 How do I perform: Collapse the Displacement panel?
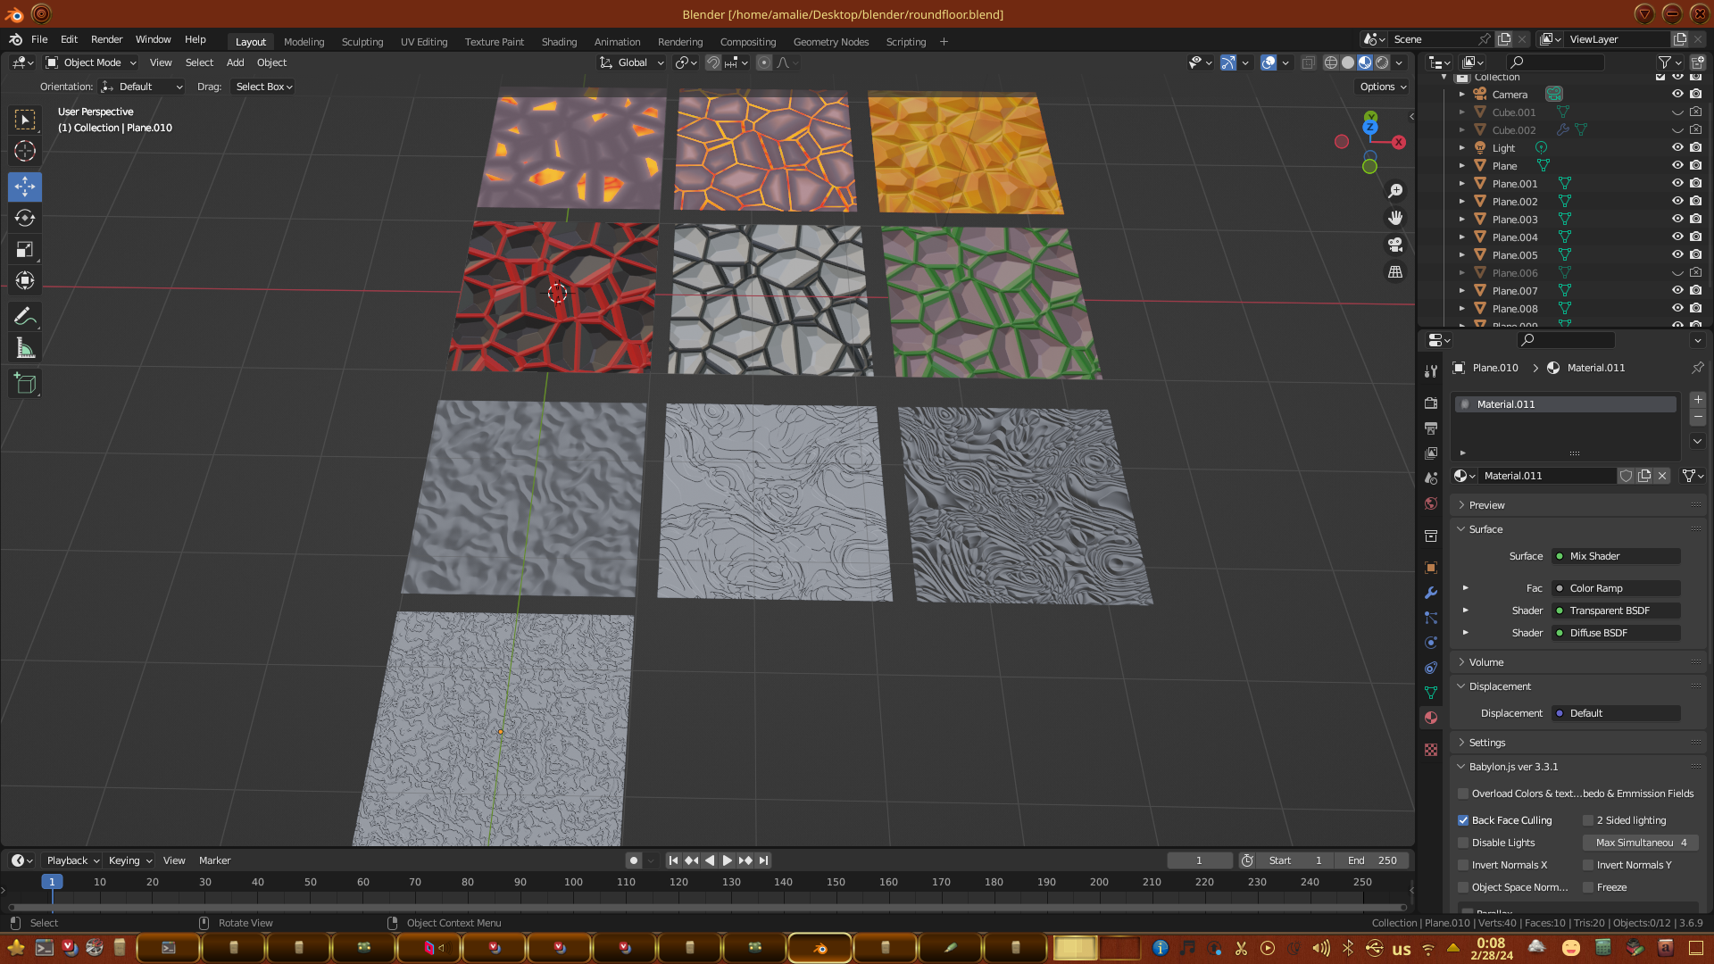click(1500, 686)
